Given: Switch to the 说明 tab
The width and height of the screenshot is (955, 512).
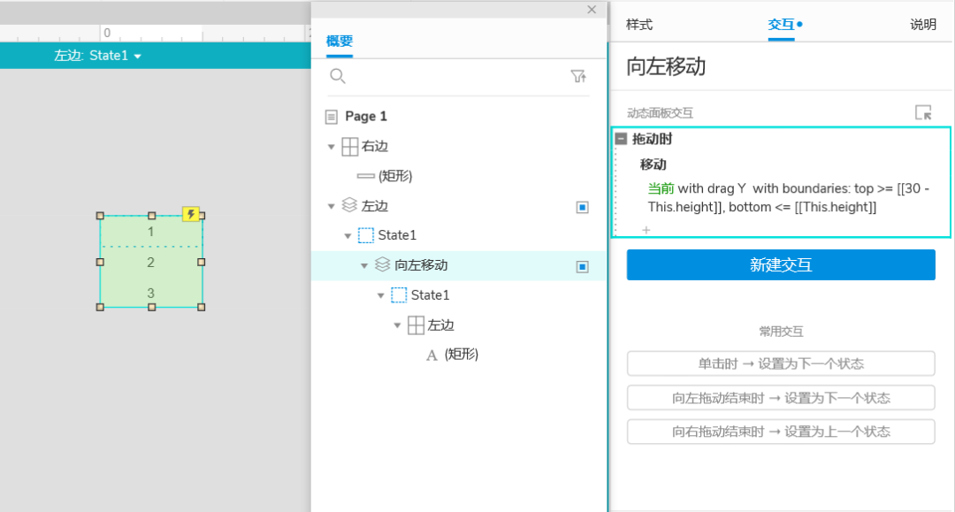Looking at the screenshot, I should (923, 25).
